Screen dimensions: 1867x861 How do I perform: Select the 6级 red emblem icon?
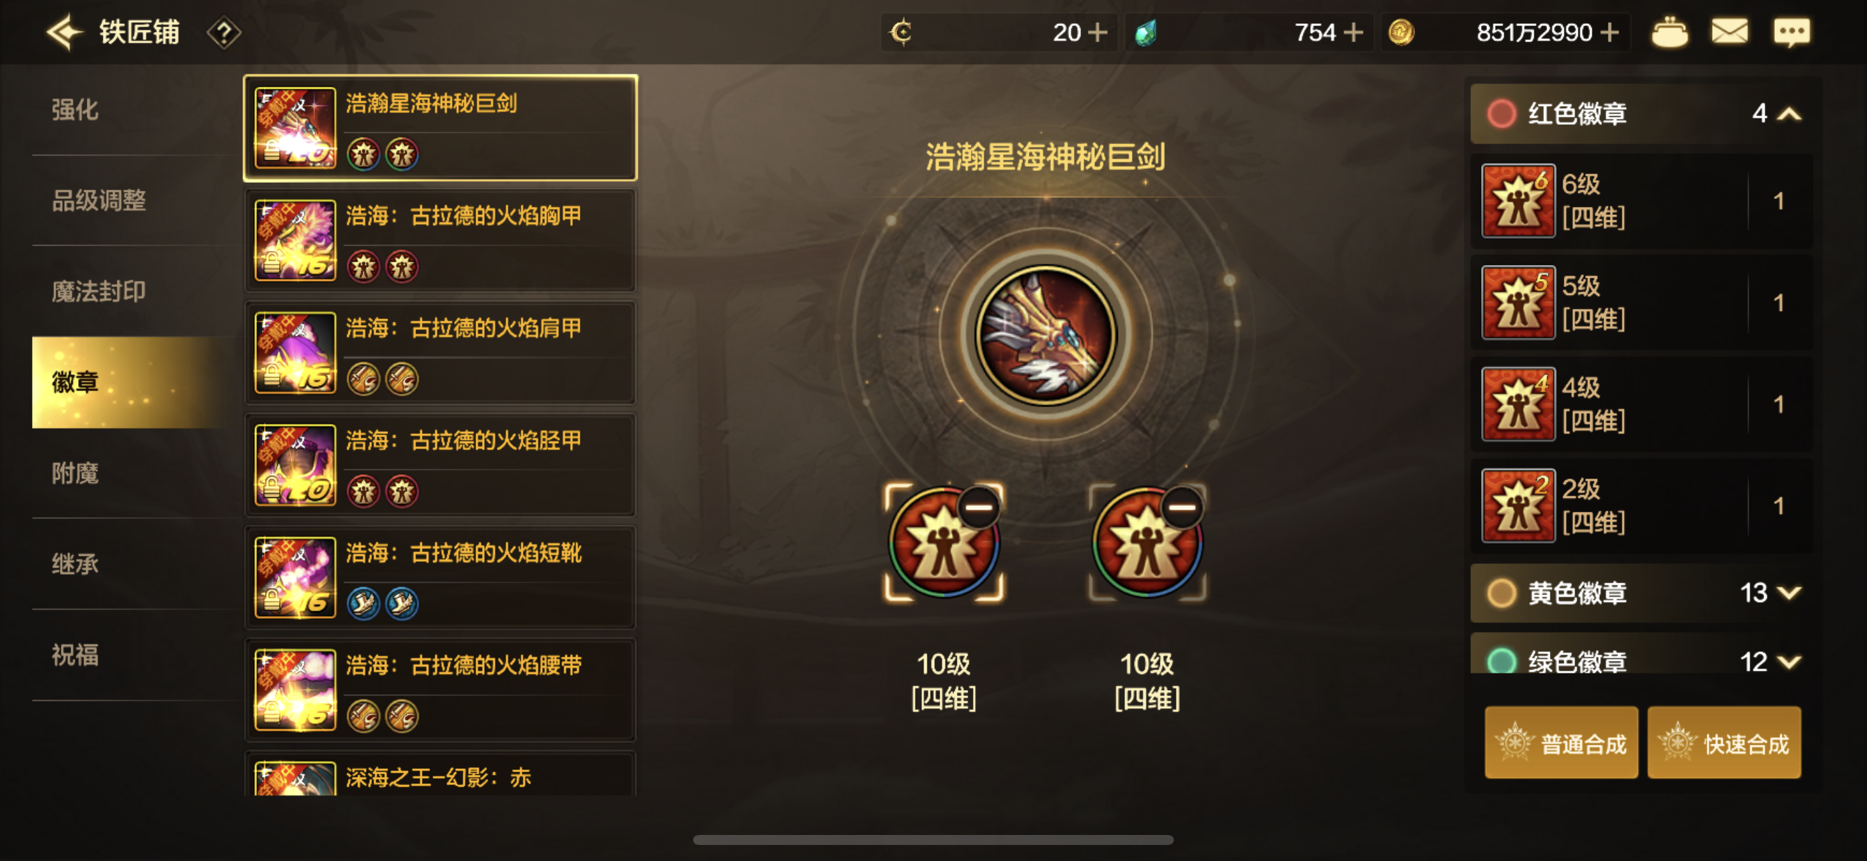tap(1518, 201)
